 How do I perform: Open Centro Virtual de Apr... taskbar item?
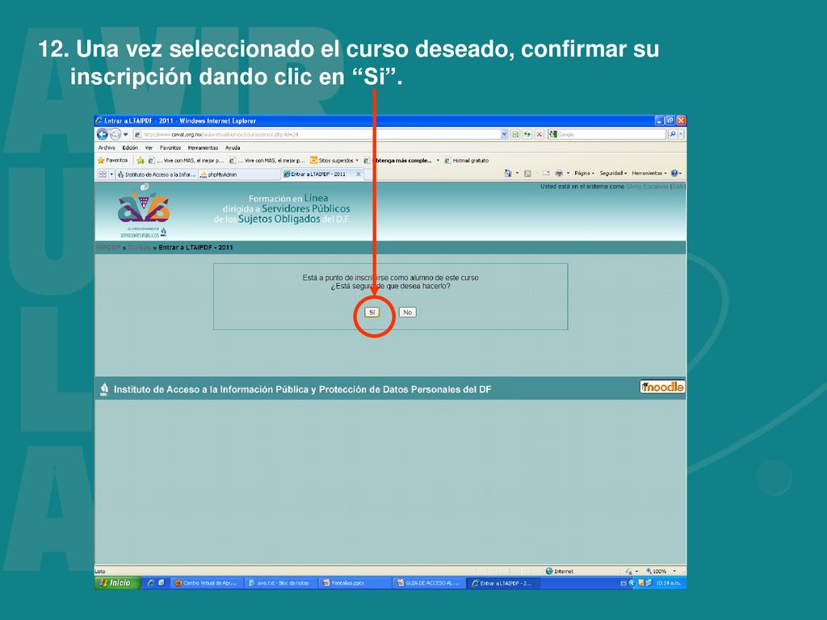207,583
